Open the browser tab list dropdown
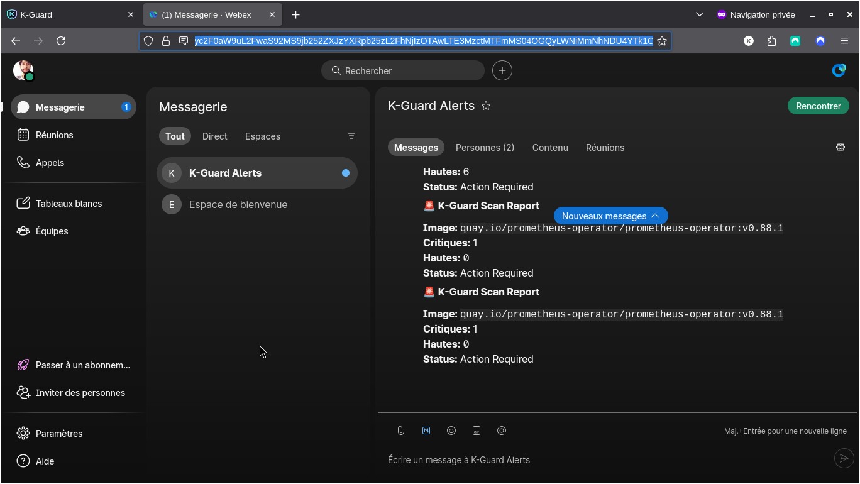The width and height of the screenshot is (860, 484). (700, 14)
